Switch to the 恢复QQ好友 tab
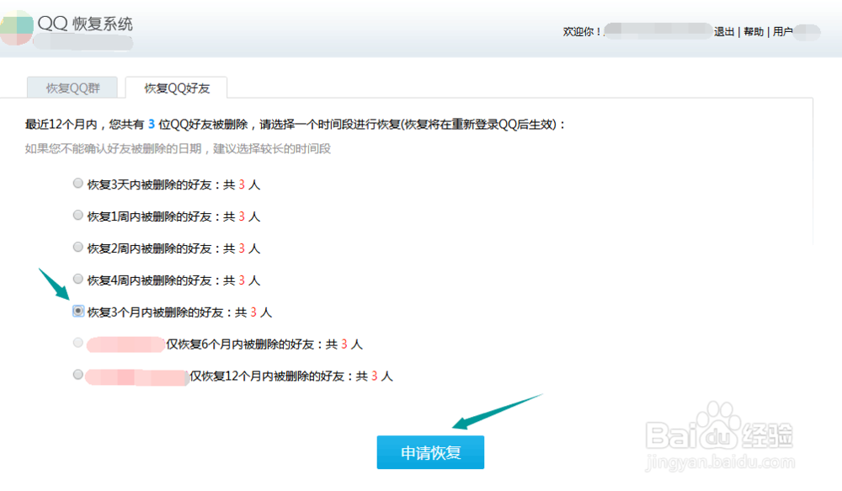This screenshot has height=491, width=842. (x=177, y=88)
